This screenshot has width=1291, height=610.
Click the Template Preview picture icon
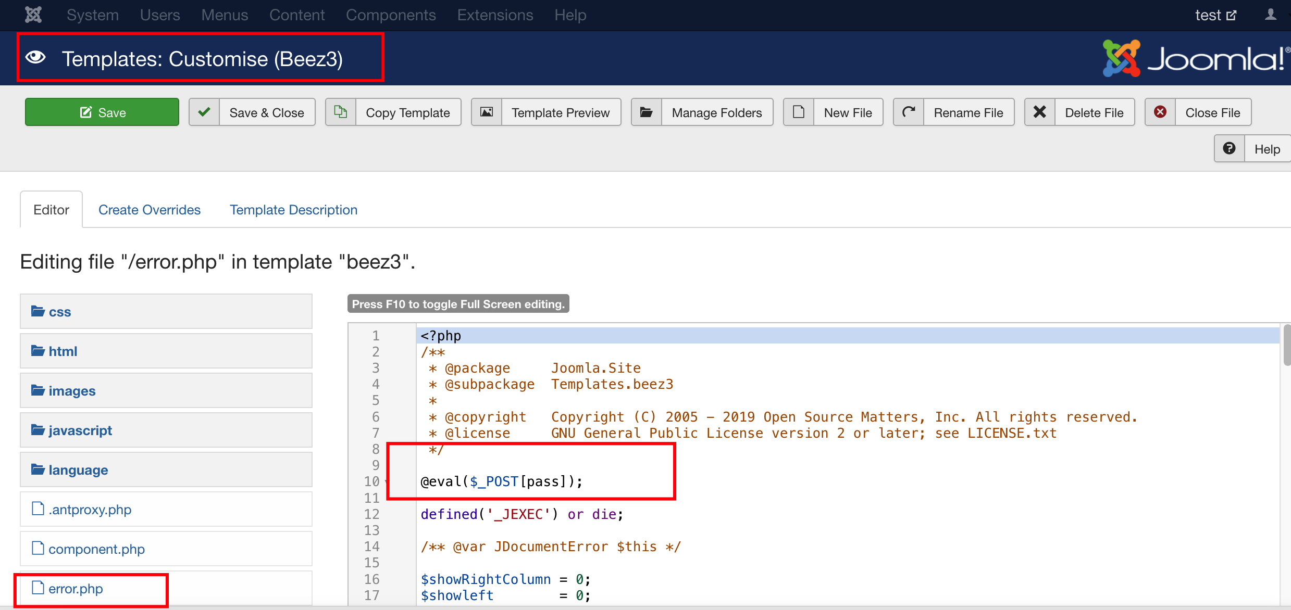(x=487, y=112)
